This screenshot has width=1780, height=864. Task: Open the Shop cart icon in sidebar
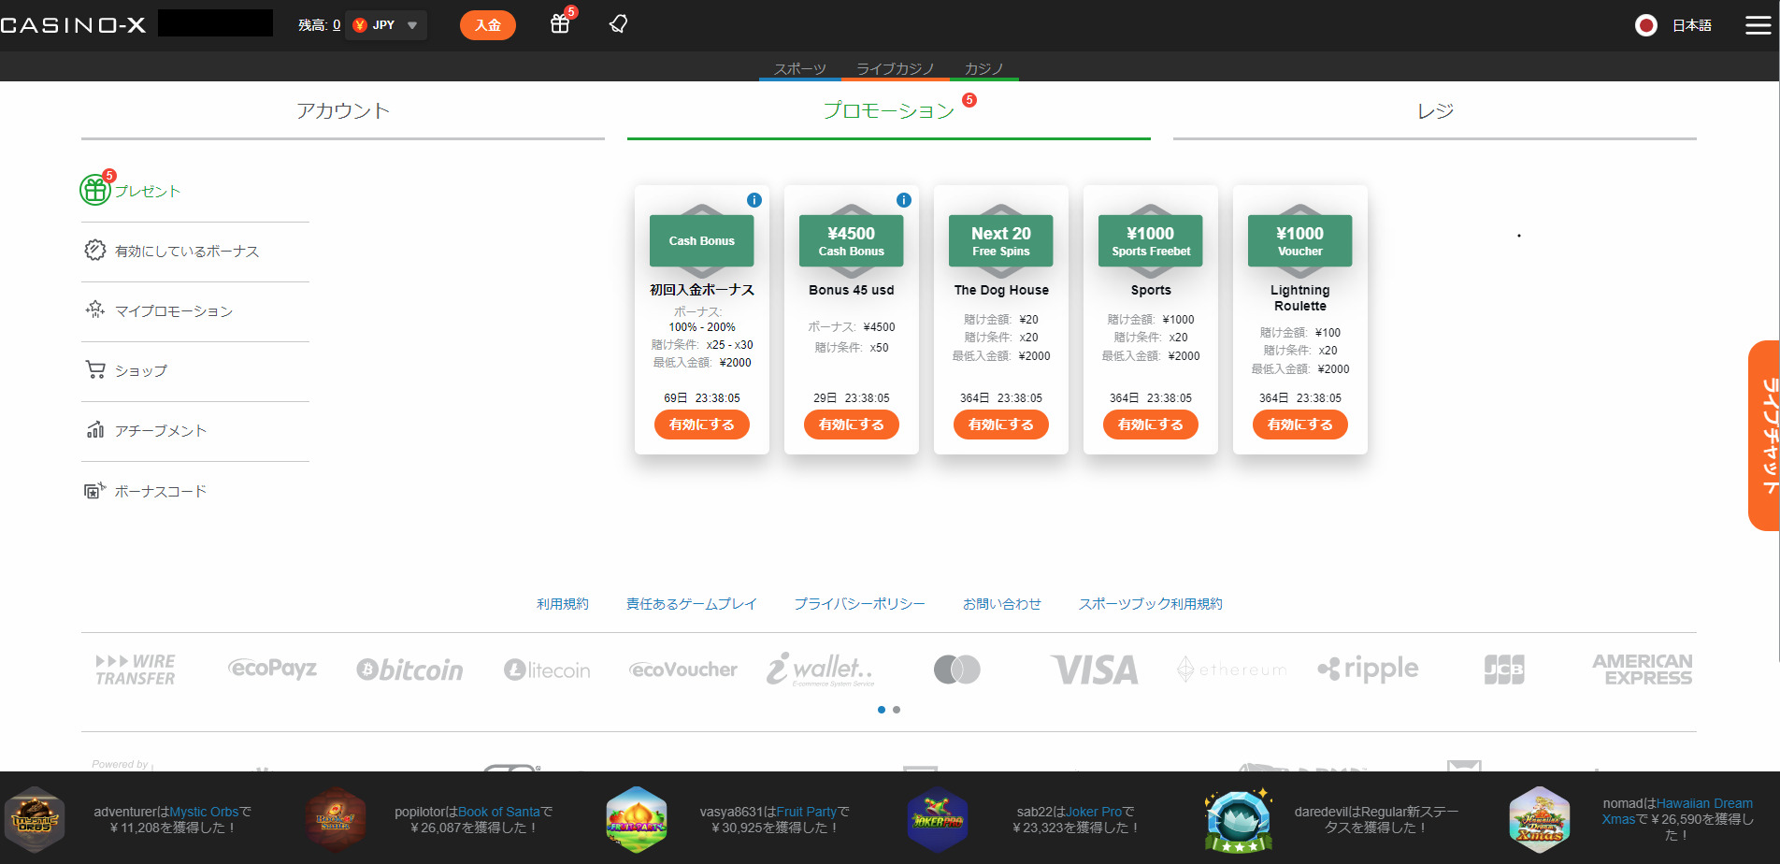click(x=95, y=370)
